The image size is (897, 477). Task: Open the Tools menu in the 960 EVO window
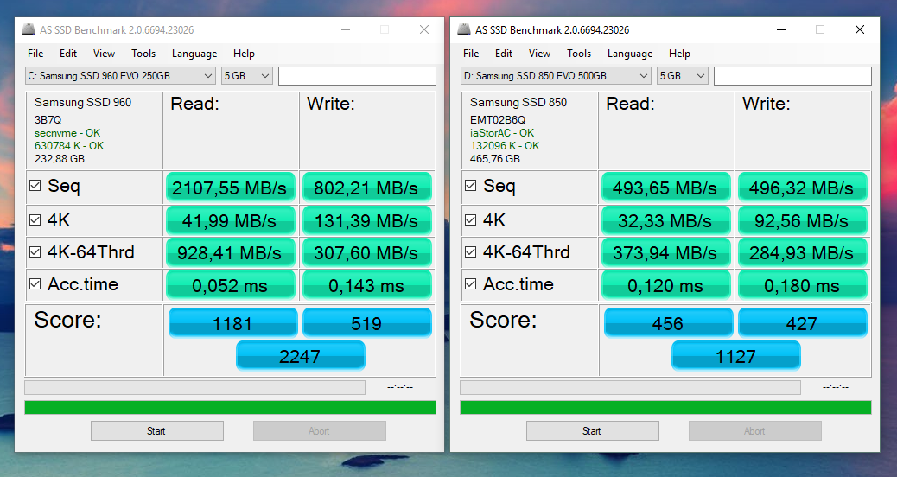point(143,54)
